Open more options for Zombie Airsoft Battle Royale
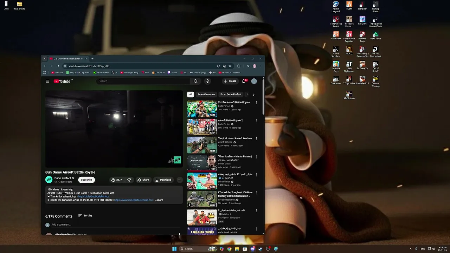 click(256, 103)
